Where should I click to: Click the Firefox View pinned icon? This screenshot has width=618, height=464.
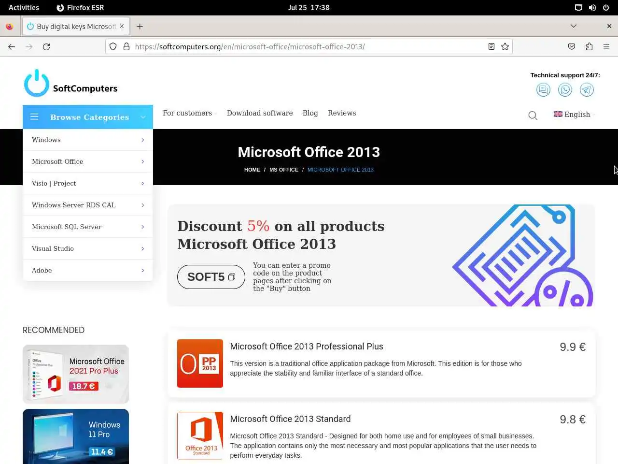9,27
